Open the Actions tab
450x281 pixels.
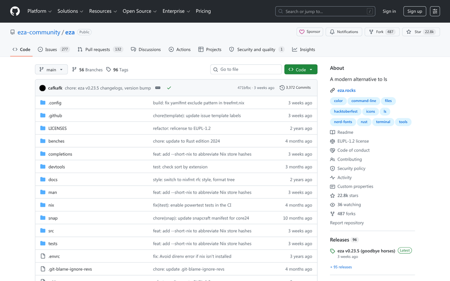179,50
